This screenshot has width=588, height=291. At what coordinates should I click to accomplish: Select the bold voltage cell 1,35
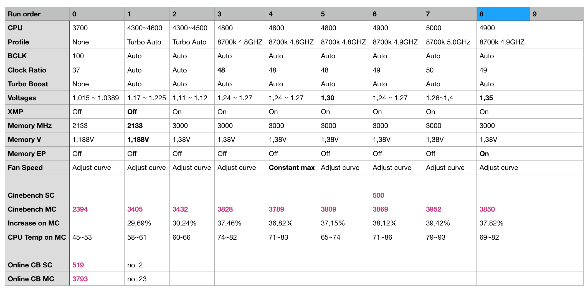tap(503, 98)
